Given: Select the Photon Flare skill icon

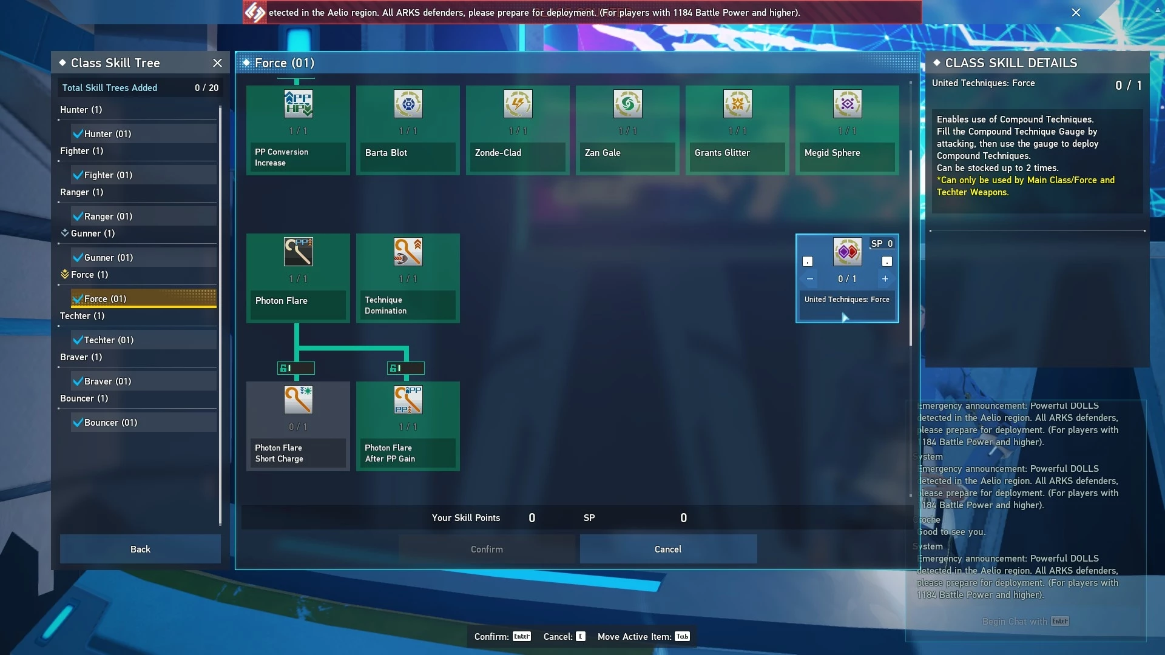Looking at the screenshot, I should coord(298,252).
